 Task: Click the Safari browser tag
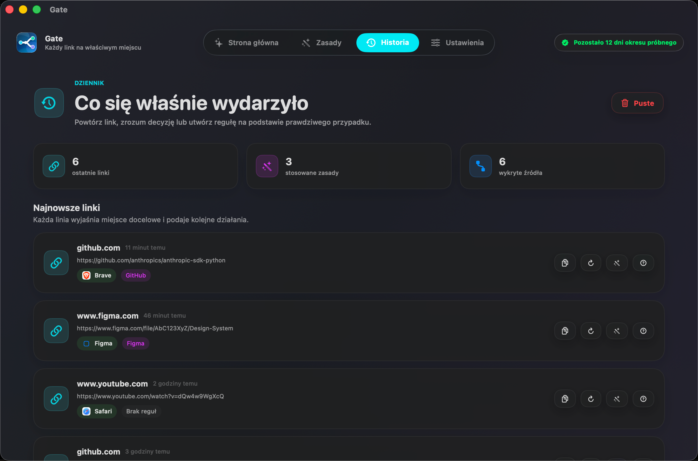click(97, 411)
